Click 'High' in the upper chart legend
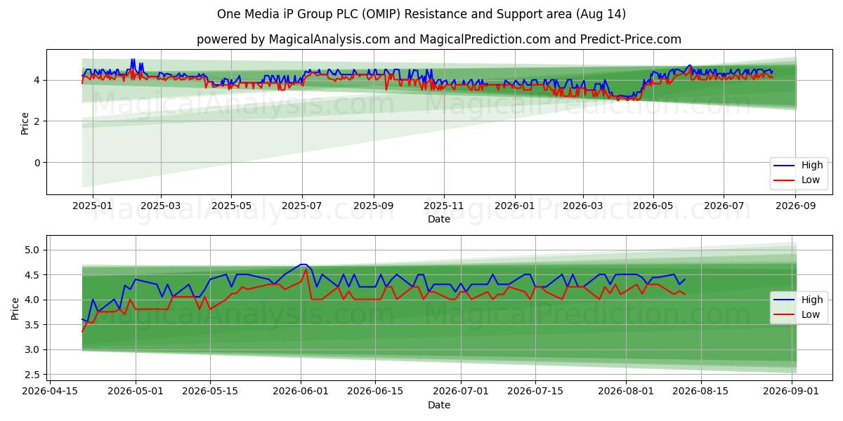The height and width of the screenshot is (421, 843). tap(811, 166)
